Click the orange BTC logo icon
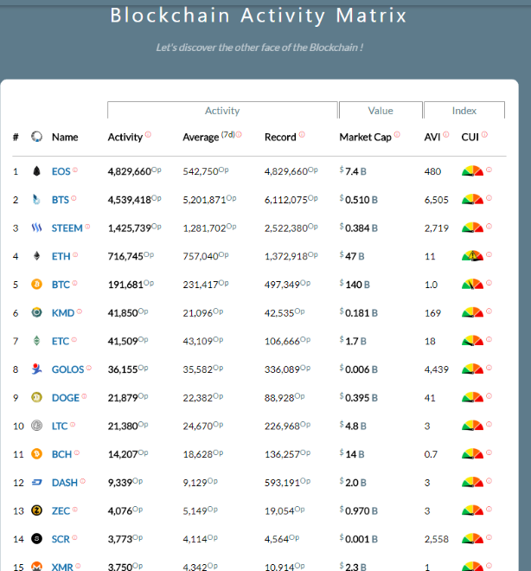The image size is (531, 571). pyautogui.click(x=36, y=284)
